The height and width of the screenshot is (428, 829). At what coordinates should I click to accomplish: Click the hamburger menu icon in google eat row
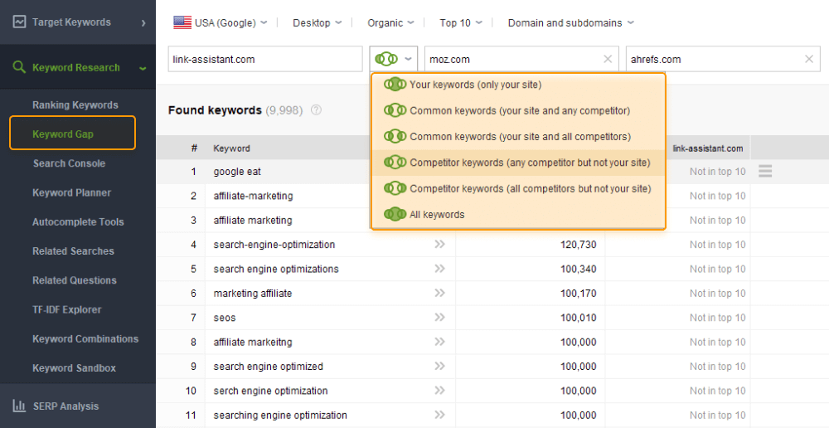765,172
